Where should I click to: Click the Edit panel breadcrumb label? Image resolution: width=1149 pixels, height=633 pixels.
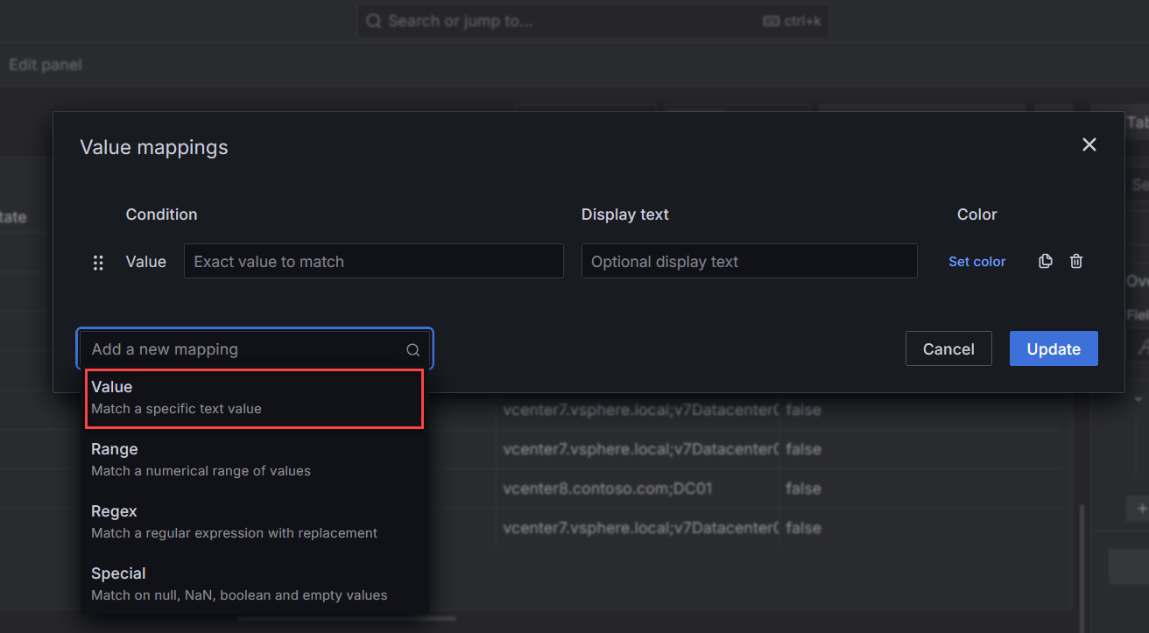pos(46,65)
